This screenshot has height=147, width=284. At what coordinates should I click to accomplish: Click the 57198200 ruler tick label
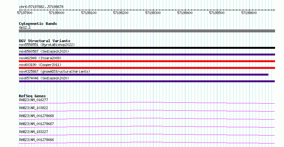coord(121,13)
